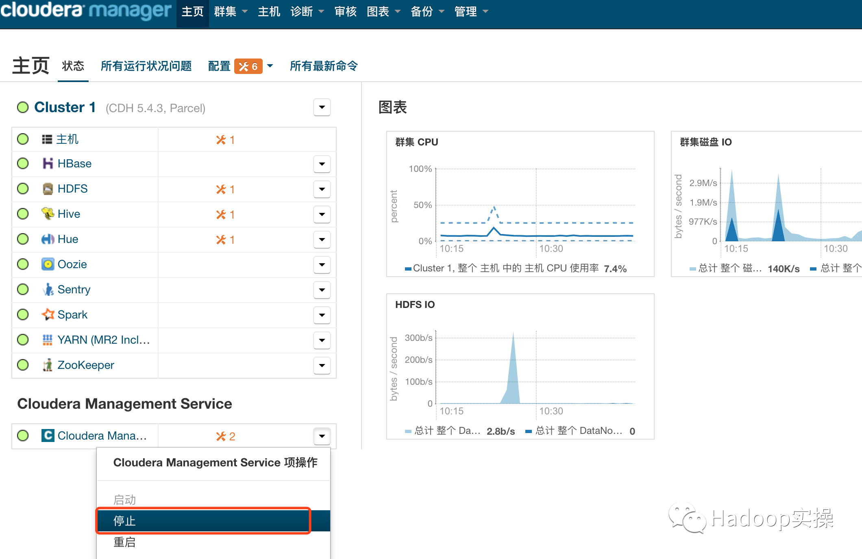Open the 审核 top navigation item

[346, 12]
